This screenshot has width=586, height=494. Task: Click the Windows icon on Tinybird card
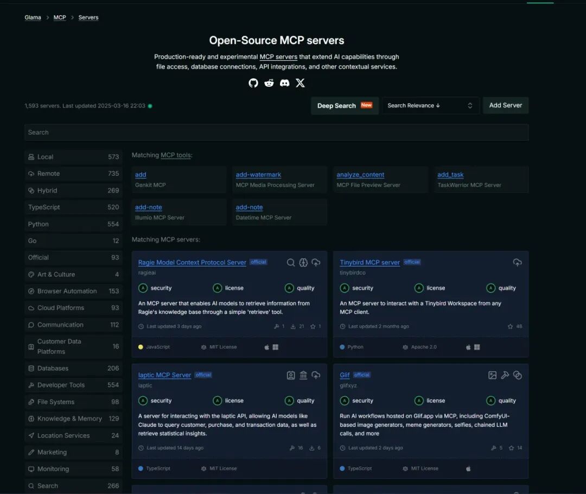477,347
